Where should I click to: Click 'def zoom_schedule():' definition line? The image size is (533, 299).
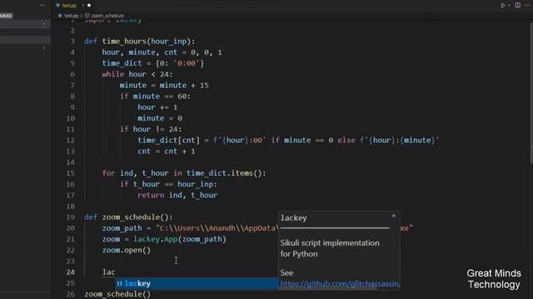point(128,218)
